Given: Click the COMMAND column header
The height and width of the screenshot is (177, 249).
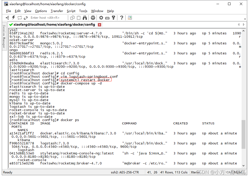Looking at the screenshot, I should point(129,123).
